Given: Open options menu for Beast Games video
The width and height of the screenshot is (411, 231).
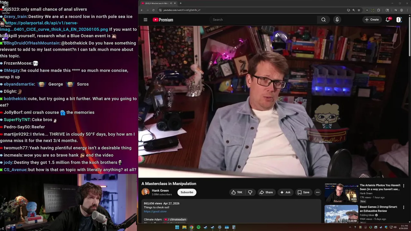Looking at the screenshot, I should tap(404, 207).
